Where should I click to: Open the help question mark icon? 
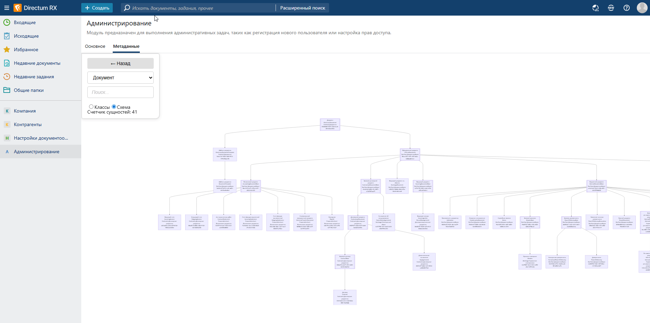pos(626,8)
